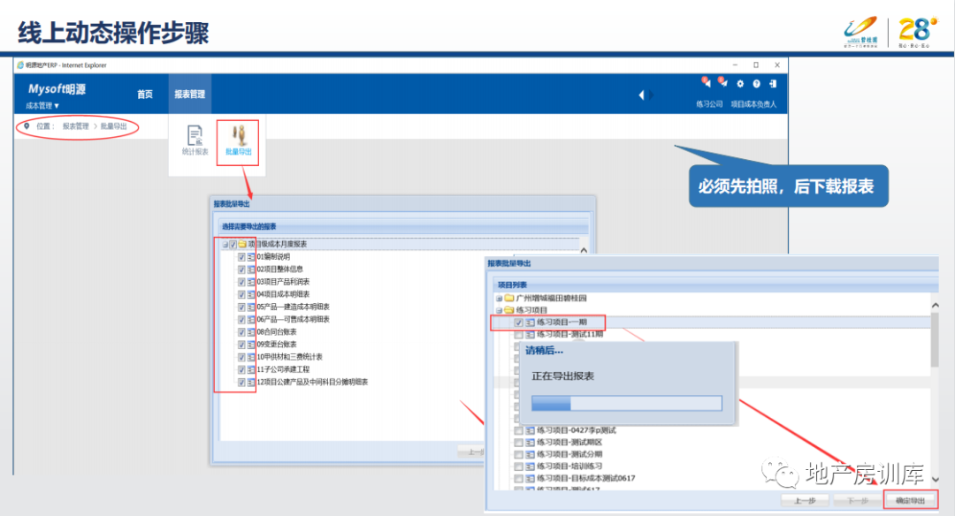Click the 确定导出 button
This screenshot has height=516, width=955.
(911, 500)
